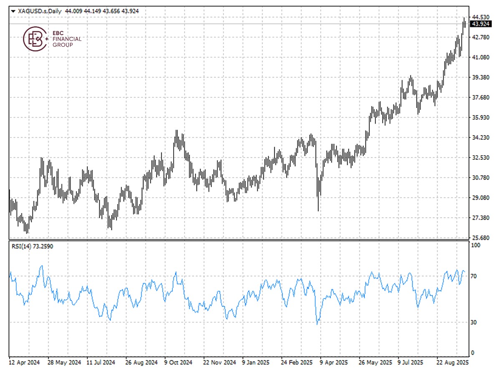Click the triangle arrow beside XAGUSD.s,Daily

(x=13, y=11)
